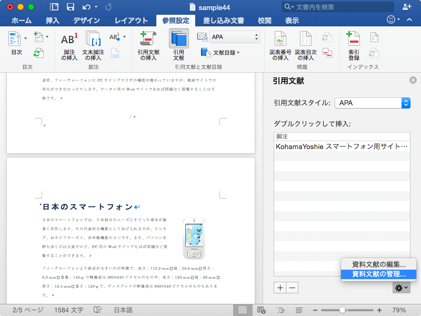Switch to draft view icon

click(x=299, y=310)
